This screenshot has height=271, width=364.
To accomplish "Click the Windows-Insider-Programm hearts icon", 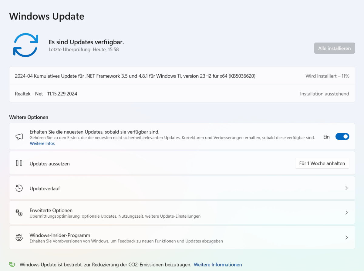I will [x=19, y=238].
